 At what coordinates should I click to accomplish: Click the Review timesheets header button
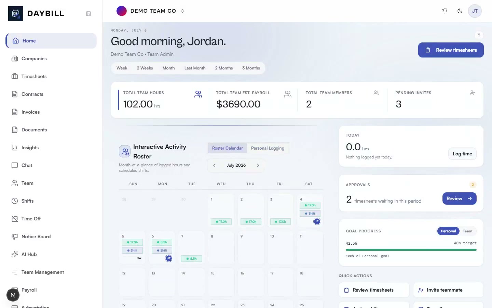tap(451, 50)
